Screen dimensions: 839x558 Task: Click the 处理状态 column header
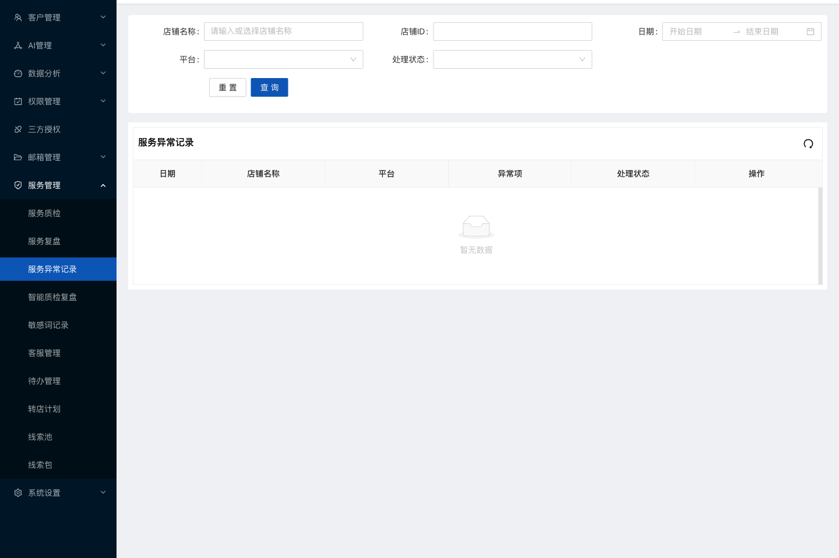(633, 174)
